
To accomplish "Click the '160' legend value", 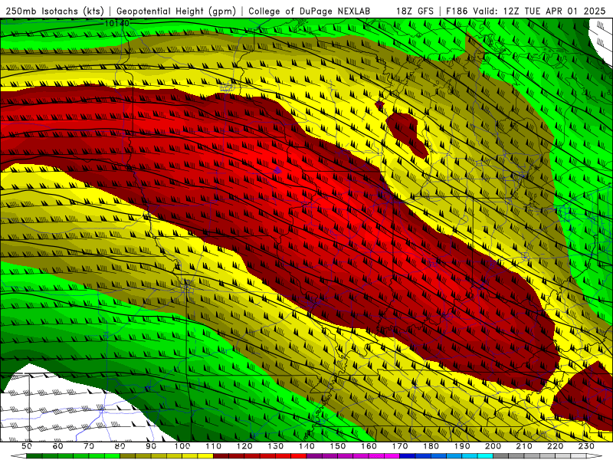I will tap(369, 446).
